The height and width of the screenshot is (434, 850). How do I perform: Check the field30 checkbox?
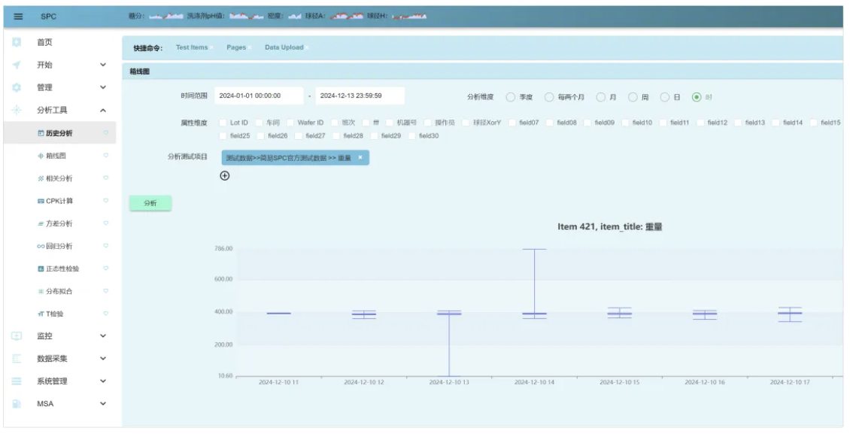coord(412,136)
